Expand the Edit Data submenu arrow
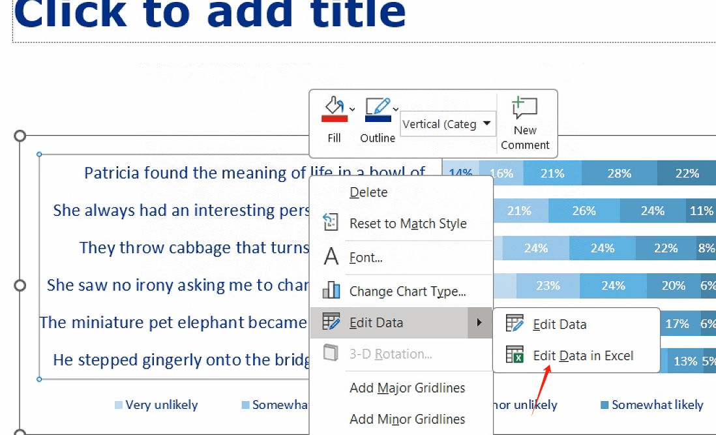The width and height of the screenshot is (716, 435). (x=479, y=322)
